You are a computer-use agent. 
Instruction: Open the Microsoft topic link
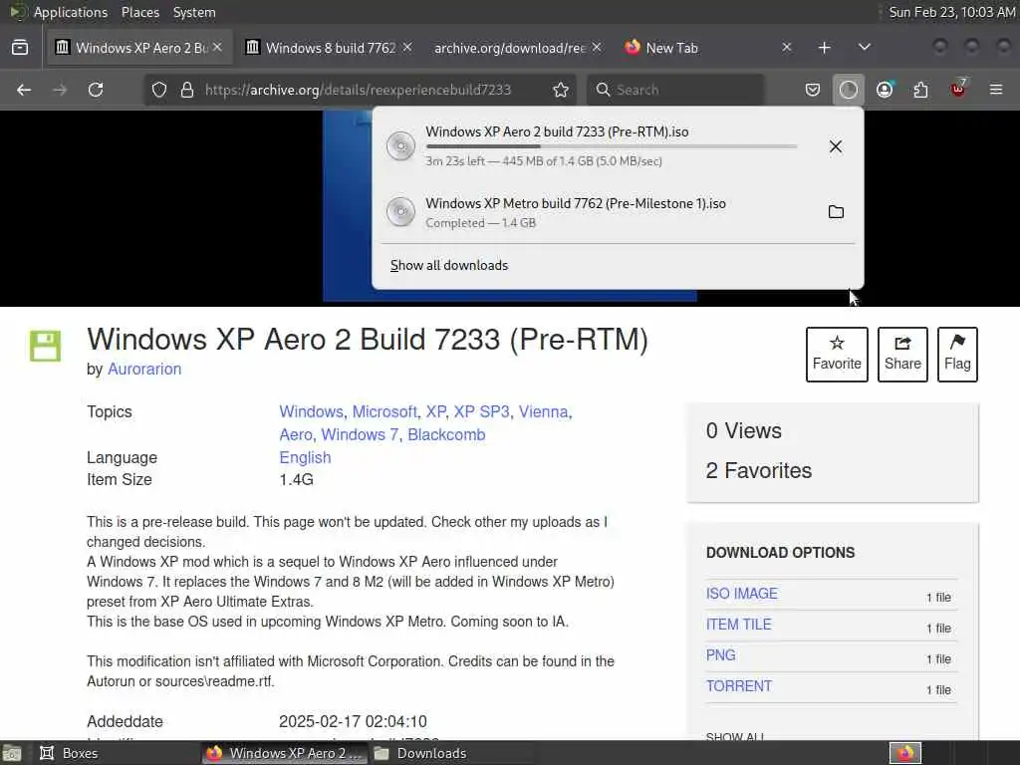click(x=384, y=411)
